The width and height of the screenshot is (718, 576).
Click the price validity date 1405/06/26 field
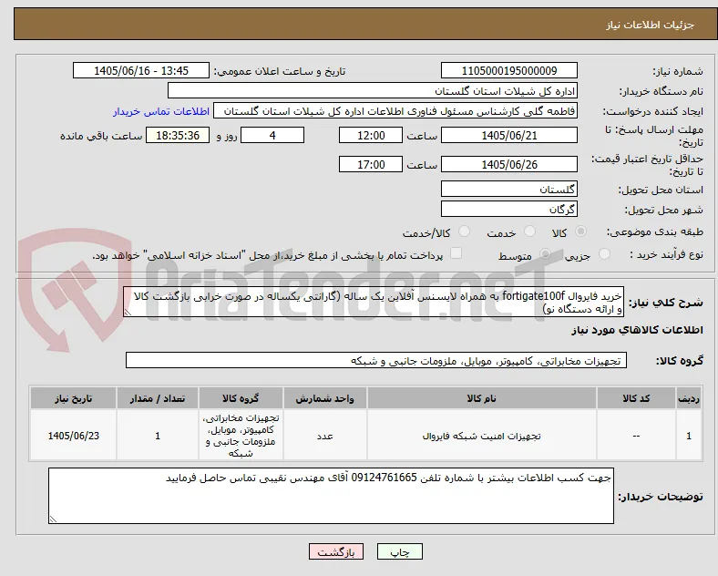[509, 164]
